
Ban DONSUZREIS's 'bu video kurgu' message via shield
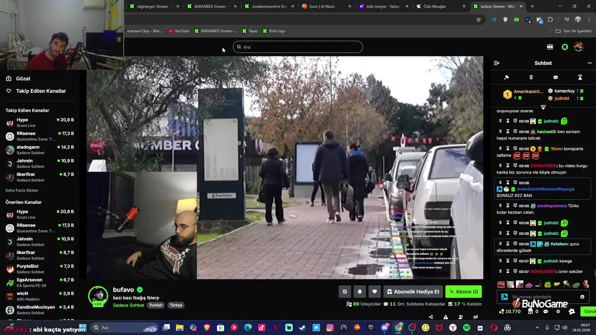(x=515, y=166)
